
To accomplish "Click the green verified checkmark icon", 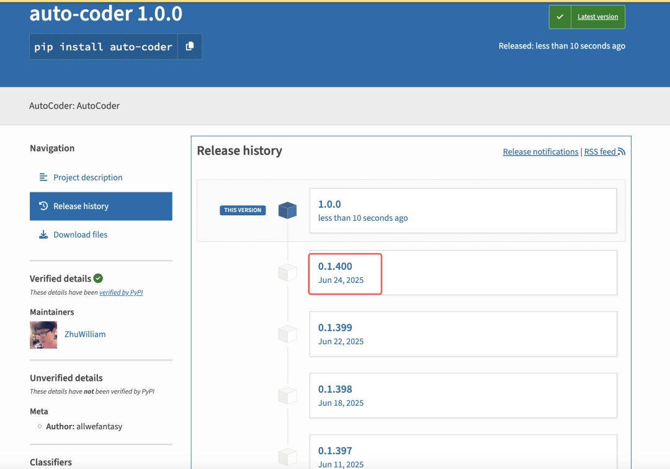I will tap(98, 279).
